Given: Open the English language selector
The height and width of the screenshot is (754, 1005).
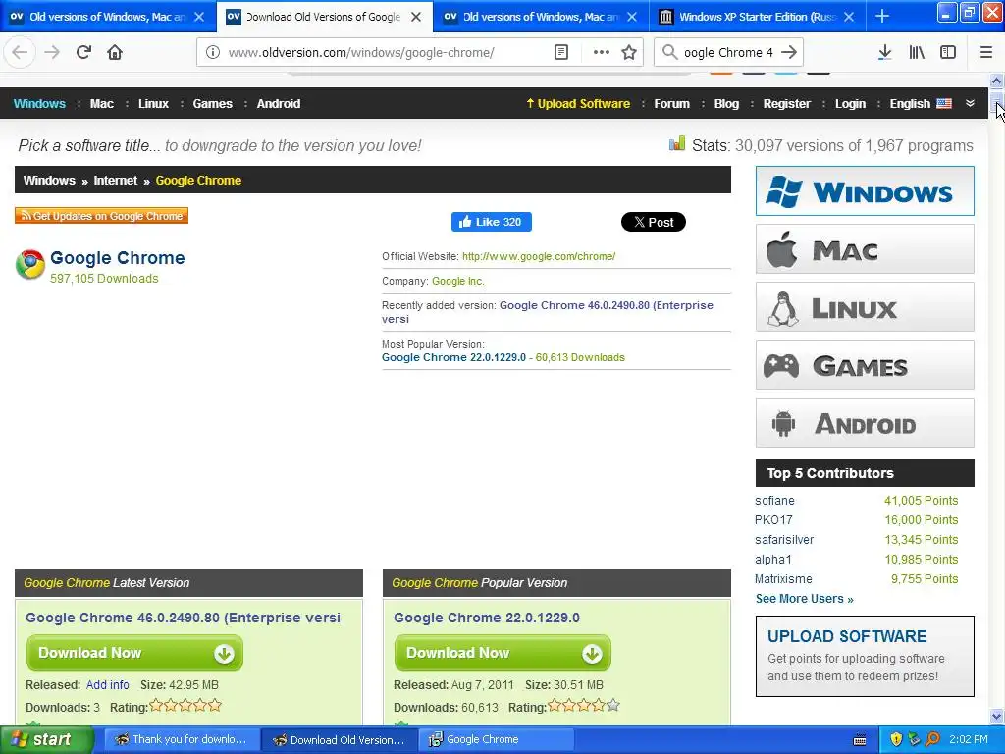Looking at the screenshot, I should tap(920, 103).
